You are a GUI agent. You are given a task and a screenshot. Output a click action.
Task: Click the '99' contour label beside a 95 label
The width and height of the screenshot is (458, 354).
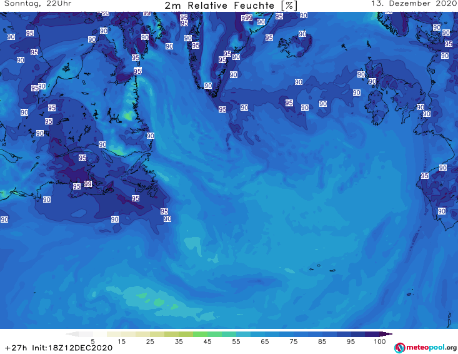88,184
